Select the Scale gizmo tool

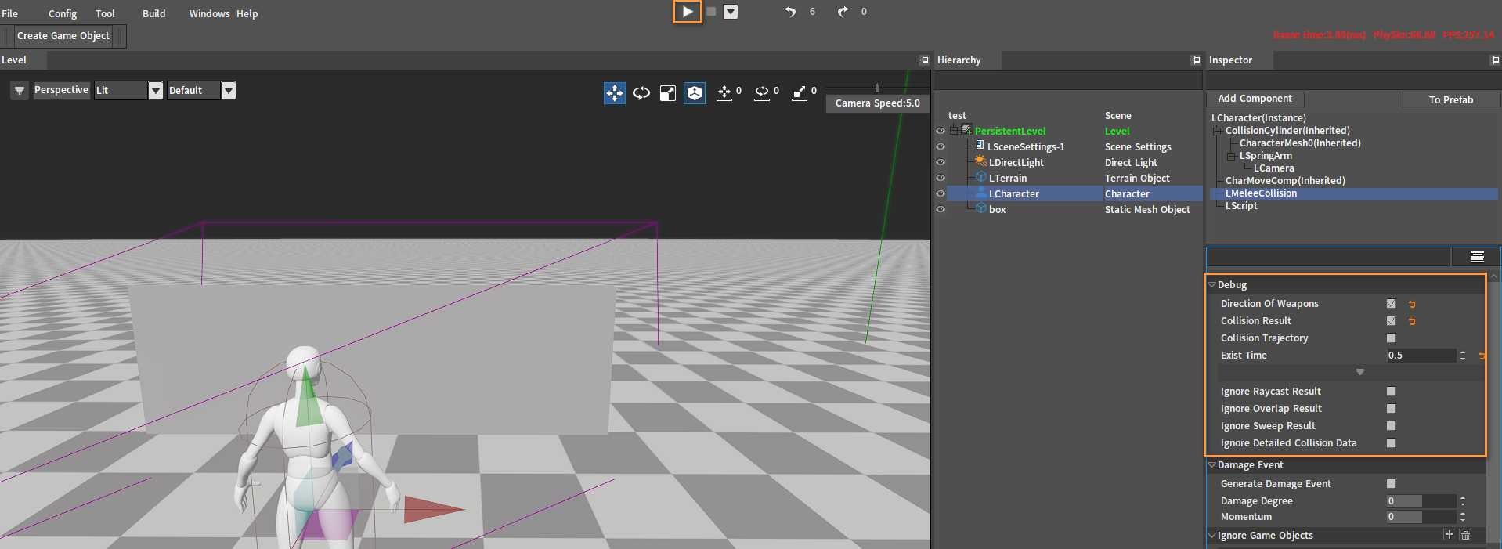pyautogui.click(x=667, y=93)
